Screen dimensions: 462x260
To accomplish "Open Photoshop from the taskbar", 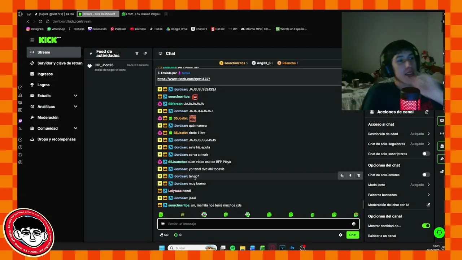I will 292,248.
